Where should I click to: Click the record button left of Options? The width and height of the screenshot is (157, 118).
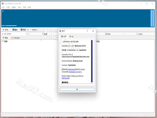pyautogui.click(x=23, y=30)
